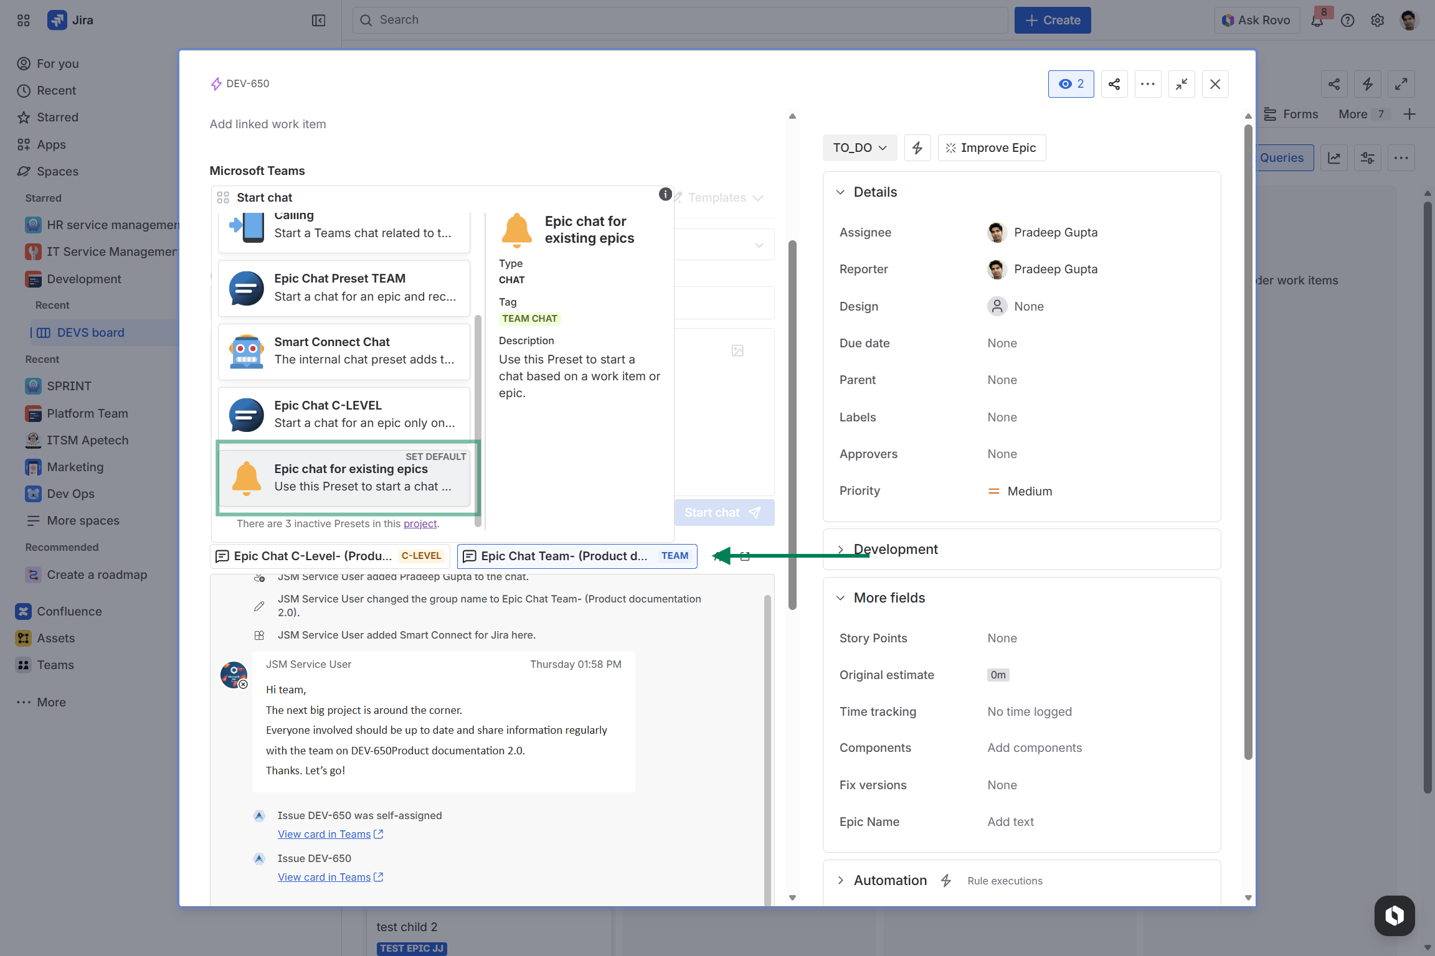Image resolution: width=1435 pixels, height=956 pixels.
Task: Open the three-dot actions menu in dialog
Action: pos(1148,84)
